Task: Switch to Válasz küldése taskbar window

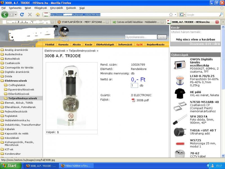Action: 77,166
